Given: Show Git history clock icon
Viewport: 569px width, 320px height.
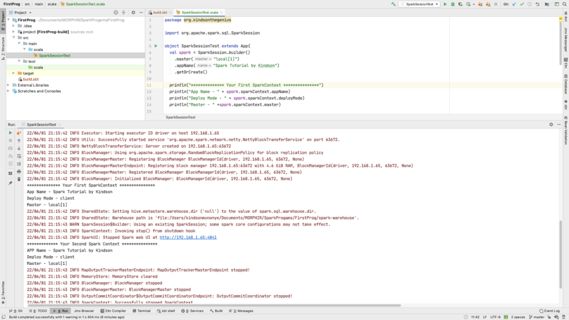Looking at the screenshot, I should click(x=530, y=4).
